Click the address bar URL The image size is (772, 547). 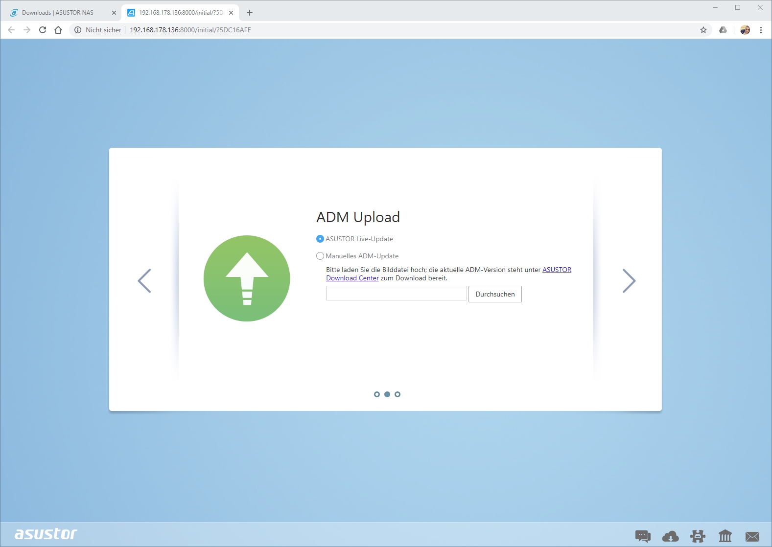(x=190, y=30)
